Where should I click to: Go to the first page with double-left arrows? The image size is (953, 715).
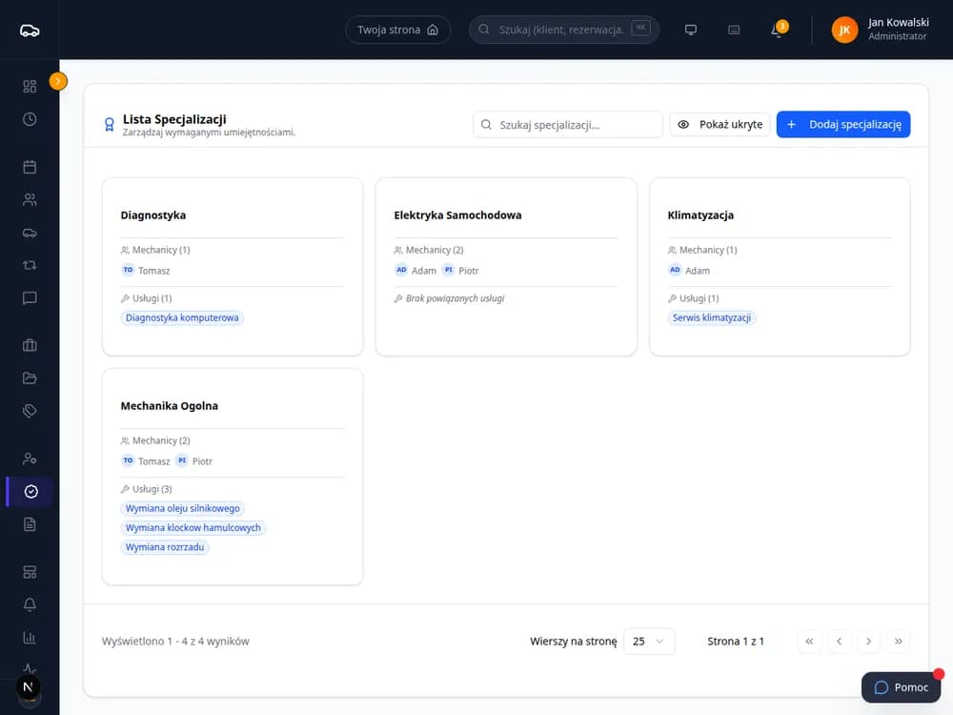(809, 642)
